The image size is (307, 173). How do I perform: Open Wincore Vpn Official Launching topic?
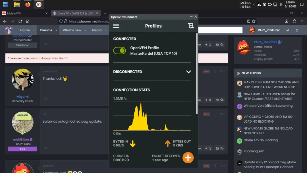click(268, 106)
